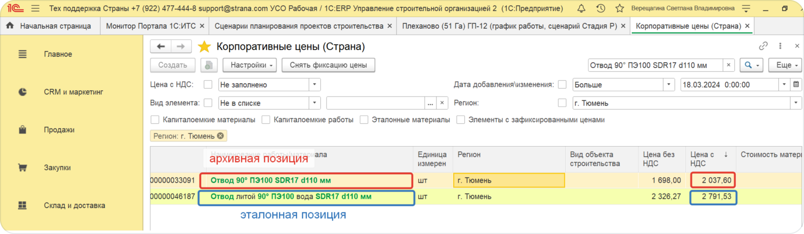Enable Цена с НДС filter checkbox
804x234 pixels.
pyautogui.click(x=208, y=85)
